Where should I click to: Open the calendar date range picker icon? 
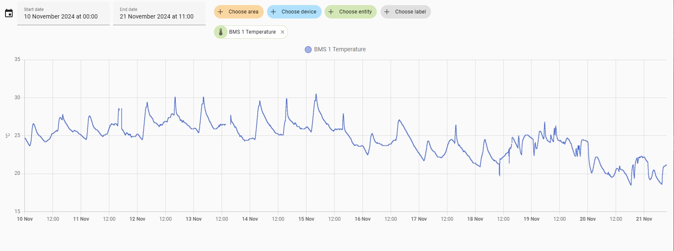coord(9,13)
